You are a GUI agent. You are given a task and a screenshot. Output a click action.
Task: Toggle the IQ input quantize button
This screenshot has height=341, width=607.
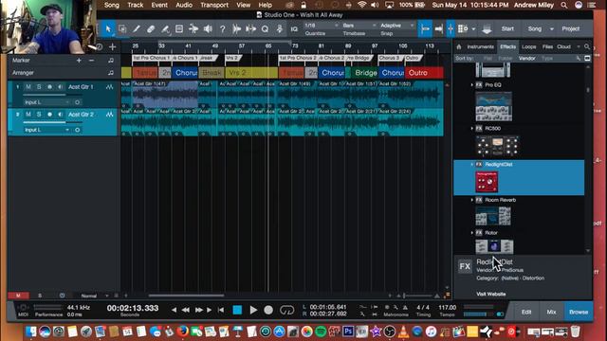coord(294,29)
